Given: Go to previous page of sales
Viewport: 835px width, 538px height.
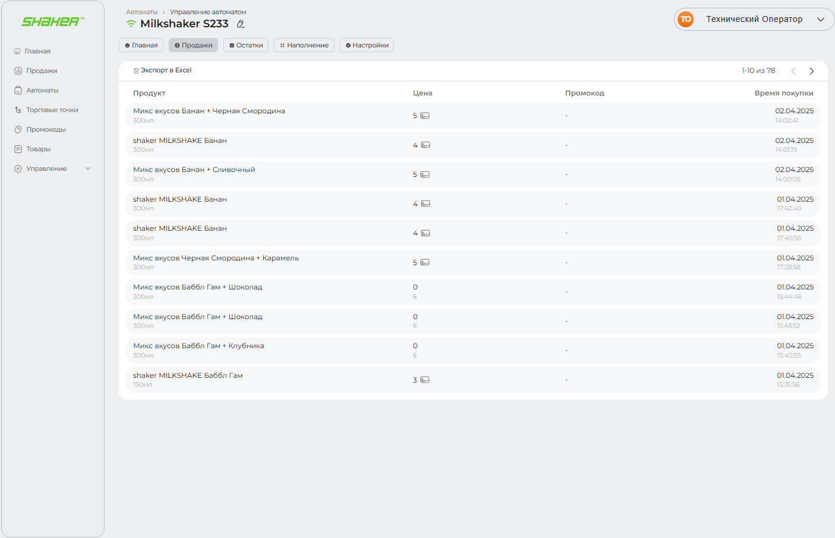Looking at the screenshot, I should [x=793, y=71].
